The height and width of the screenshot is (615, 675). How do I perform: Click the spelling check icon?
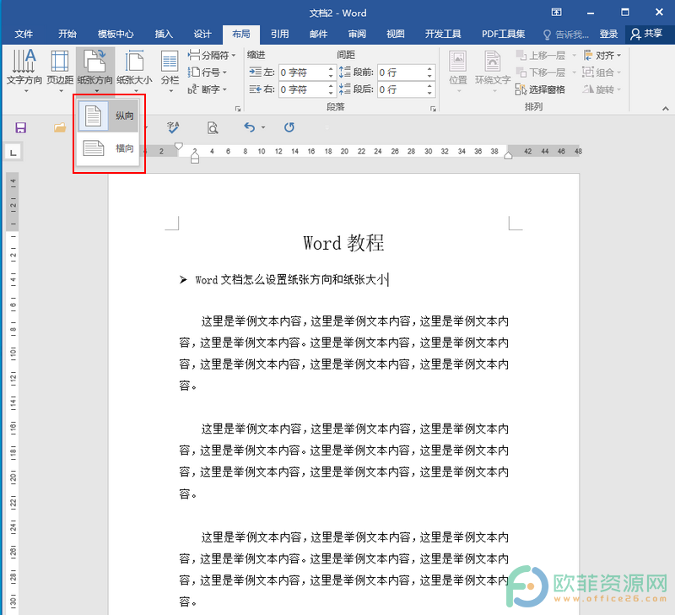[x=173, y=127]
